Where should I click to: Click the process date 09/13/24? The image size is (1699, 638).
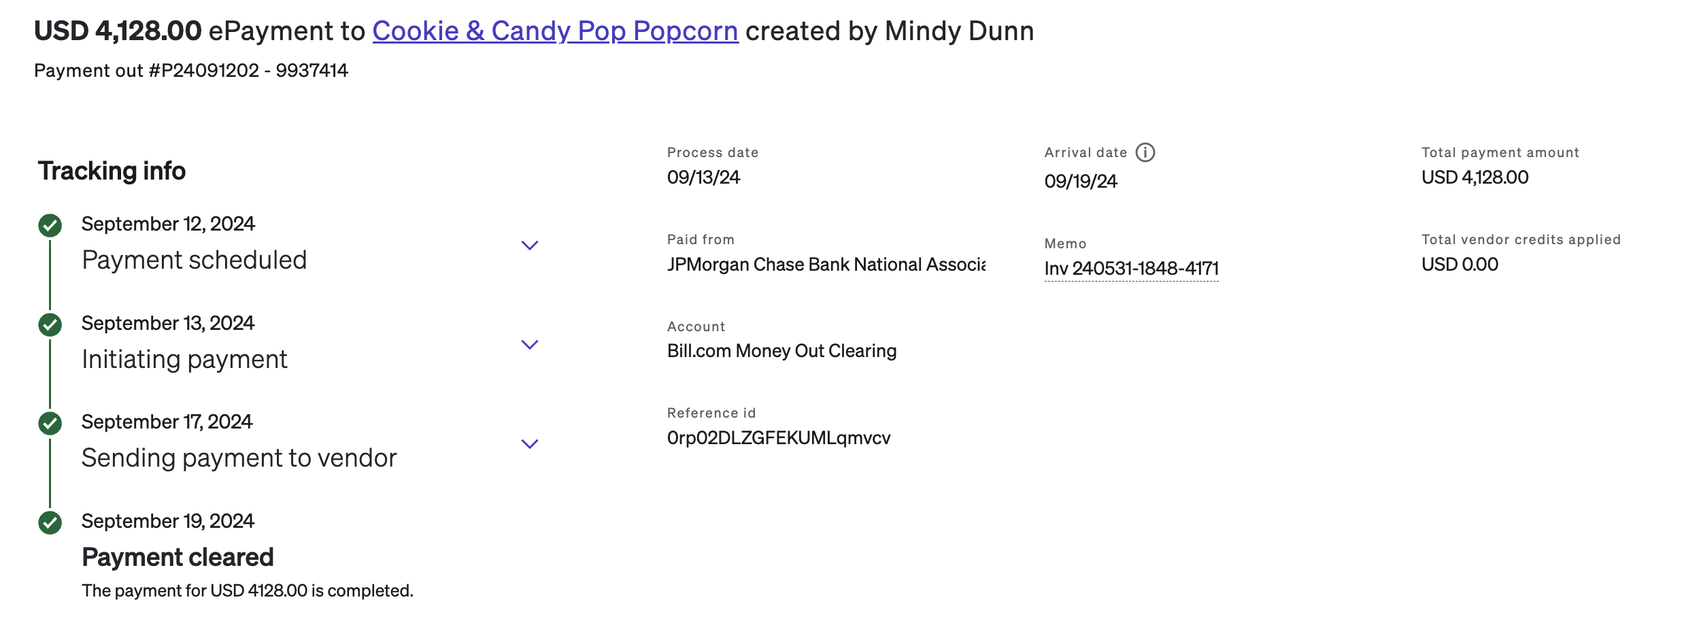pos(703,177)
